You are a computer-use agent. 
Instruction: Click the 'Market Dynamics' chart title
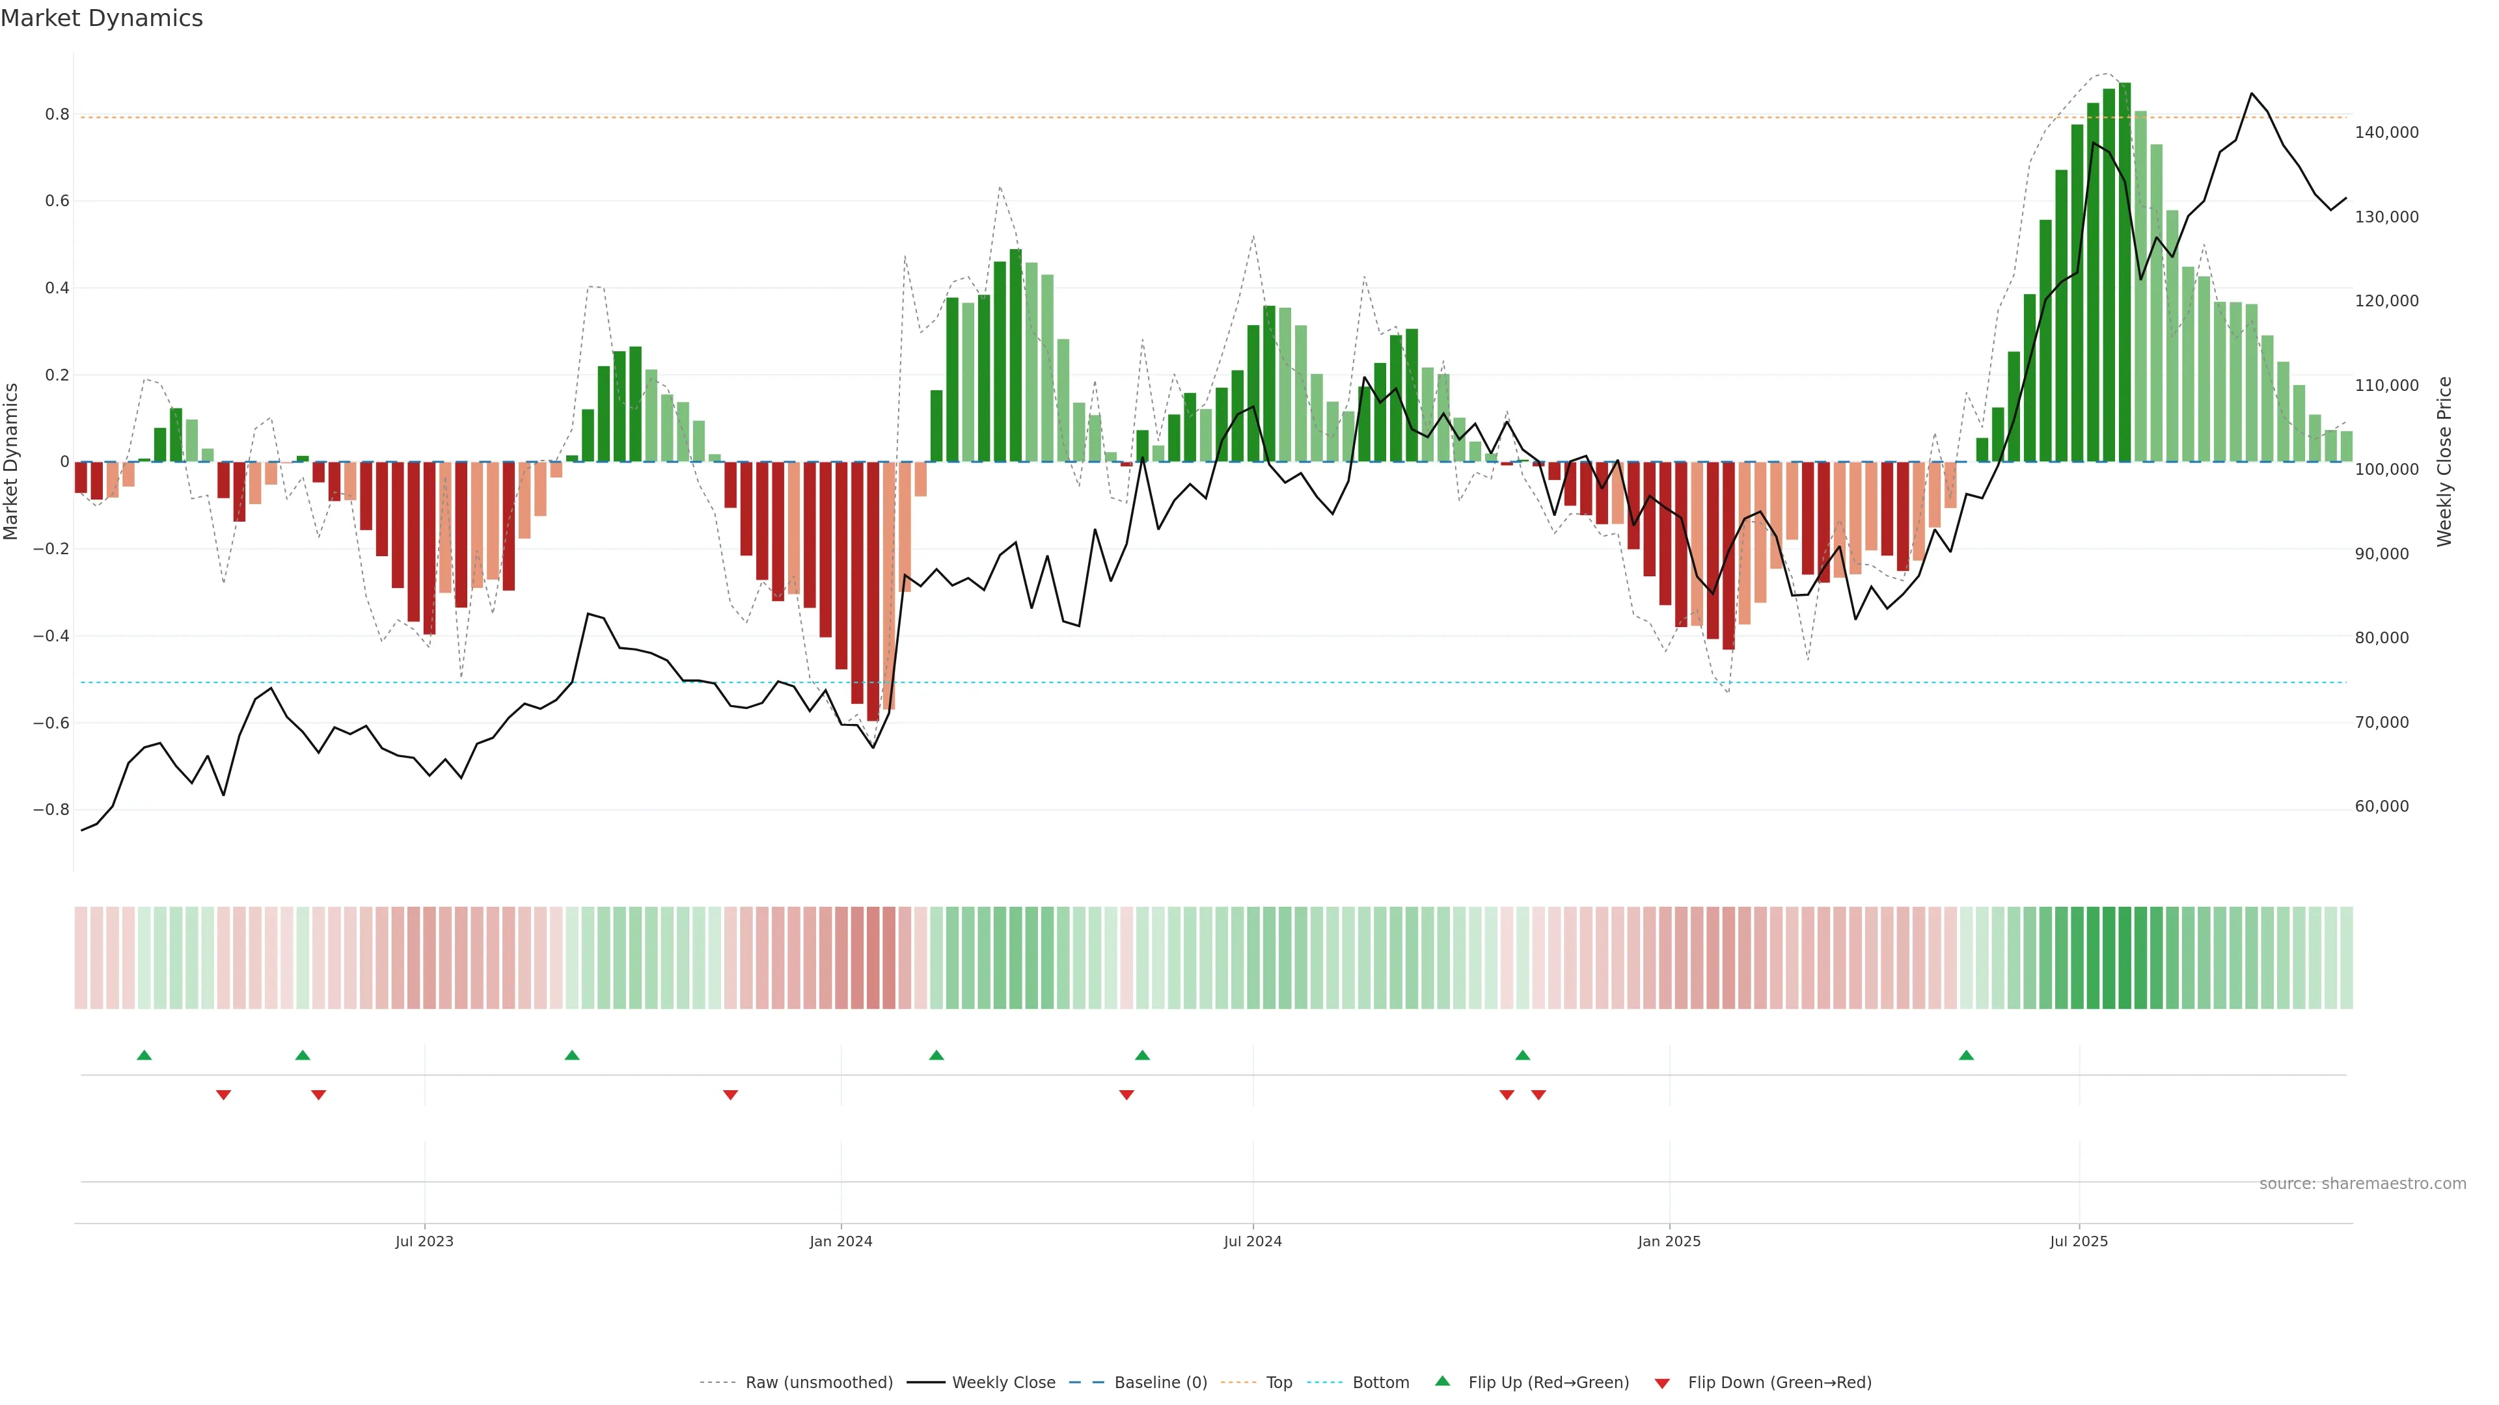102,18
